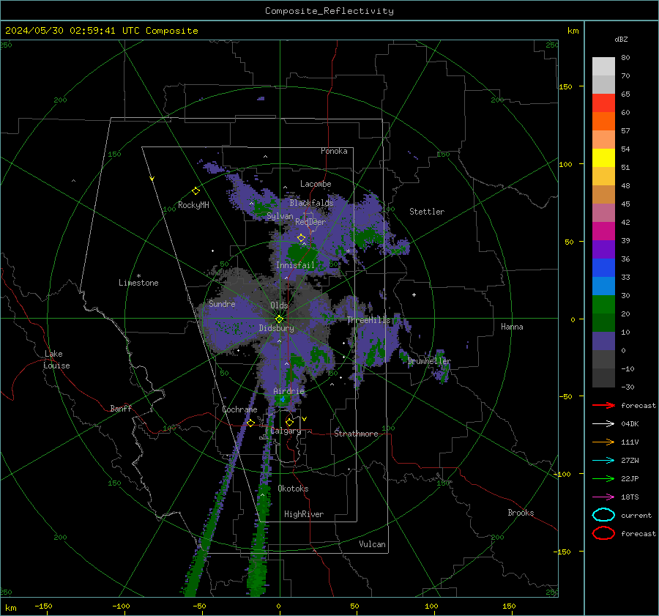Select the light gray 80 dBZ swatch

click(x=603, y=67)
